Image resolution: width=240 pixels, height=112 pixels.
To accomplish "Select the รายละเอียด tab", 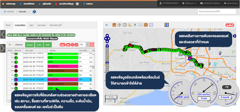I will pos(20,25).
